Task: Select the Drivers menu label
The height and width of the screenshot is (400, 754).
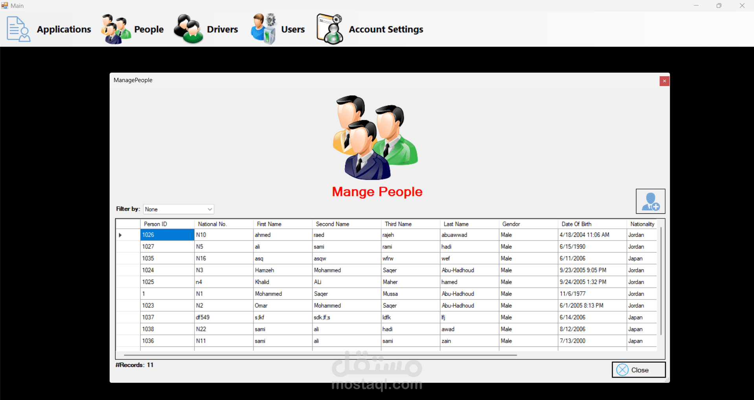Action: 223,29
